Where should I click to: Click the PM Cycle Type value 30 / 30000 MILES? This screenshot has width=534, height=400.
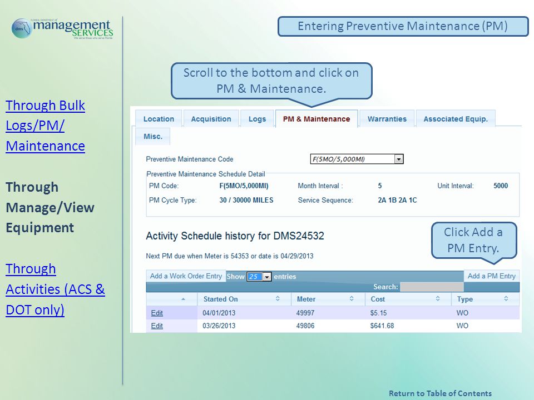[x=246, y=200]
